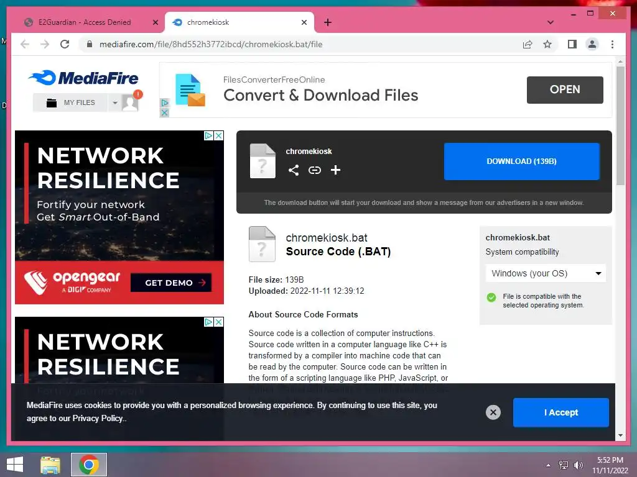Click the share page icon in address bar
Image resolution: width=637 pixels, height=477 pixels.
click(528, 44)
